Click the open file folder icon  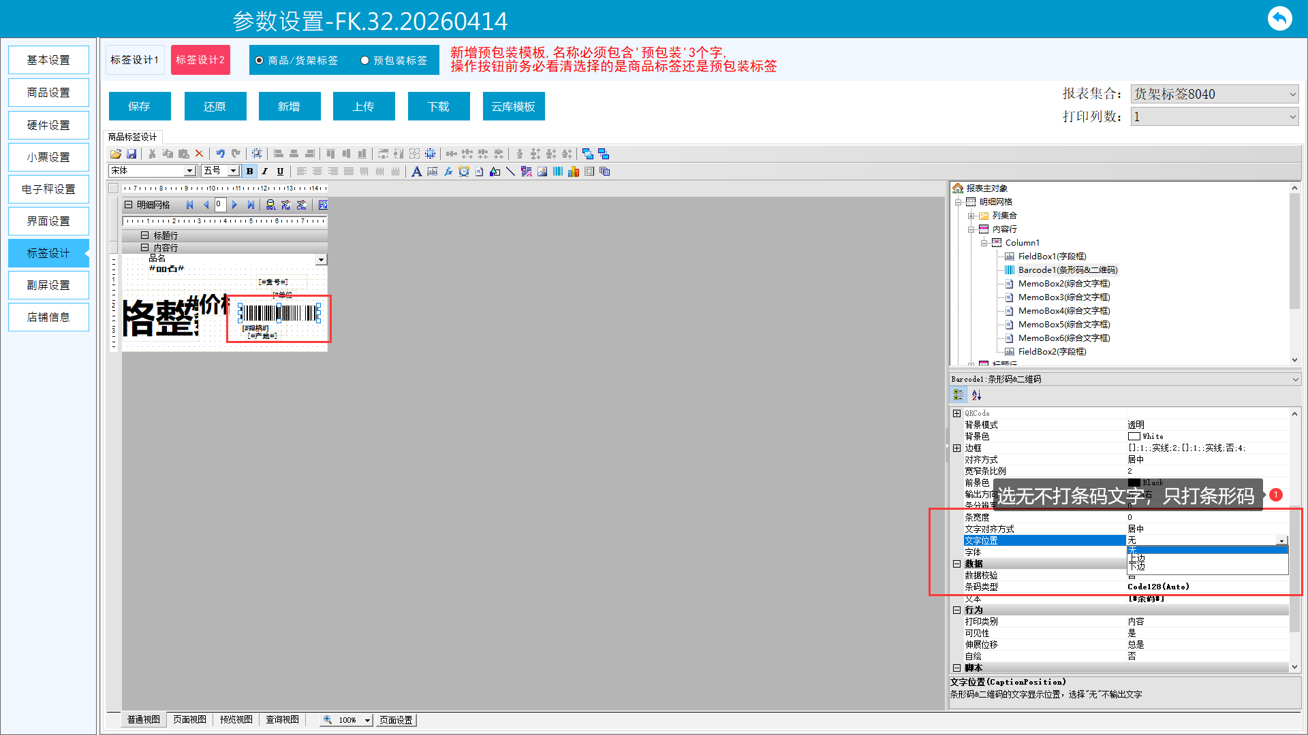pos(116,154)
